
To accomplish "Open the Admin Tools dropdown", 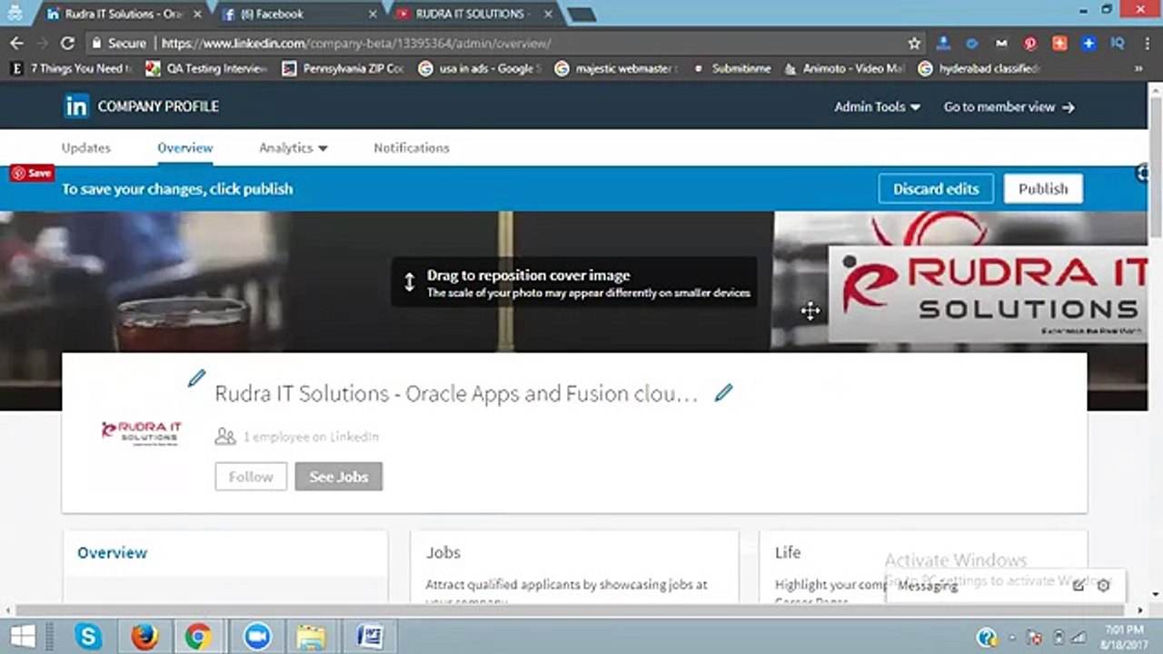I will pos(877,106).
